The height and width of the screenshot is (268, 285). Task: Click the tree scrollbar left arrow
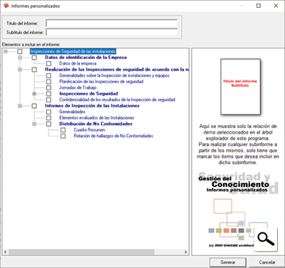6,252
